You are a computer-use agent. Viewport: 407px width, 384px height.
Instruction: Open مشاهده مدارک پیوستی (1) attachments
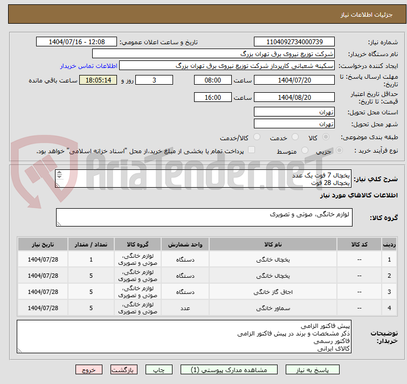229,370
